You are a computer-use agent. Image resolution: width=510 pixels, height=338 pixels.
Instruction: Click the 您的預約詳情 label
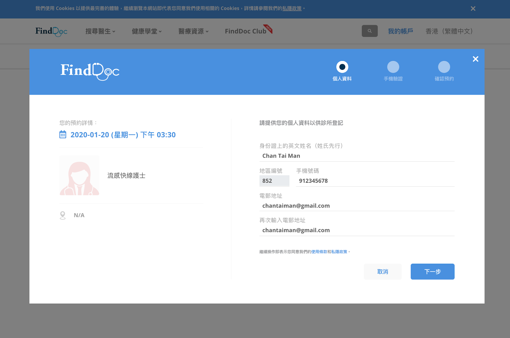pyautogui.click(x=78, y=123)
